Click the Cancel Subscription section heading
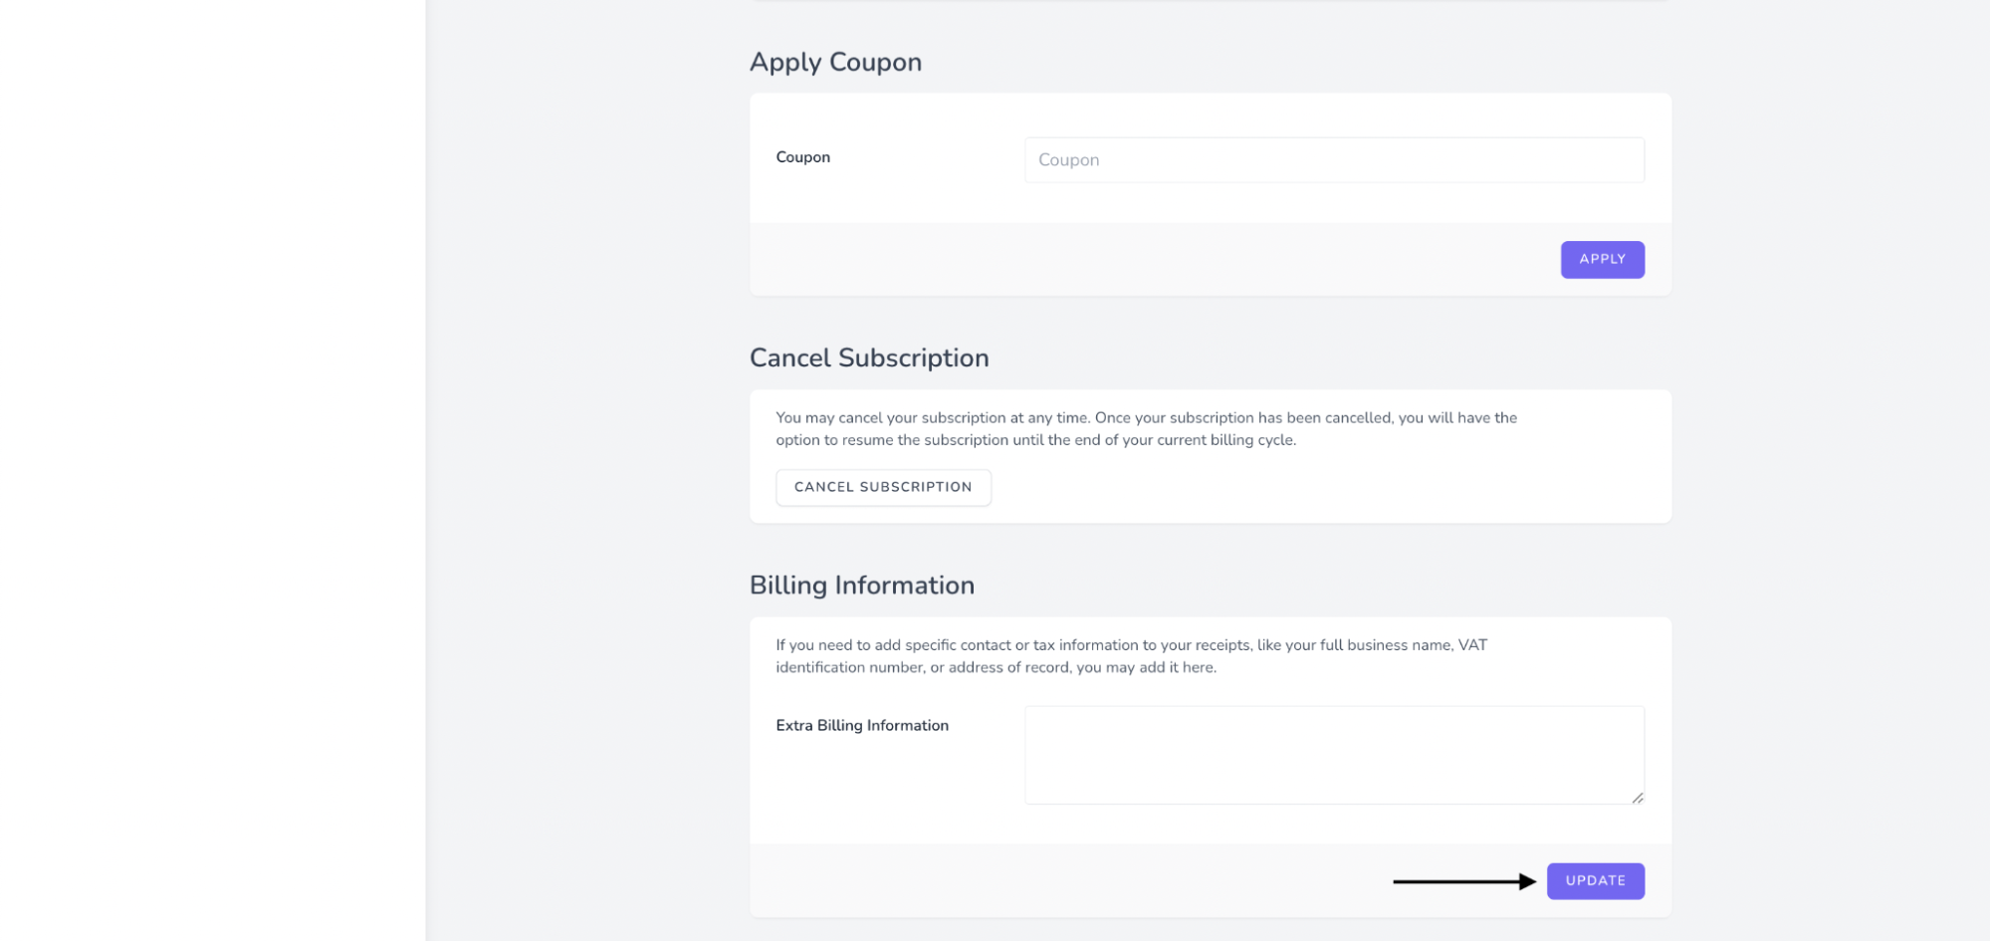This screenshot has width=1990, height=941. click(868, 357)
